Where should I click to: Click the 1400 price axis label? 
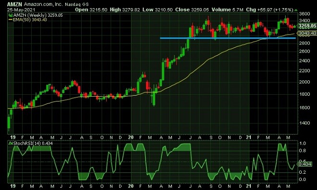pos(304,123)
